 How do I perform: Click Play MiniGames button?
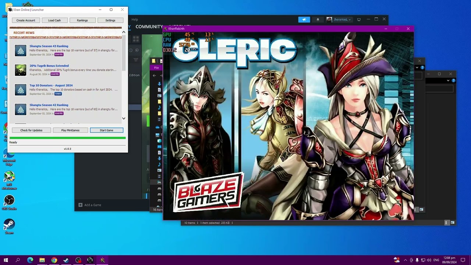[x=70, y=130]
